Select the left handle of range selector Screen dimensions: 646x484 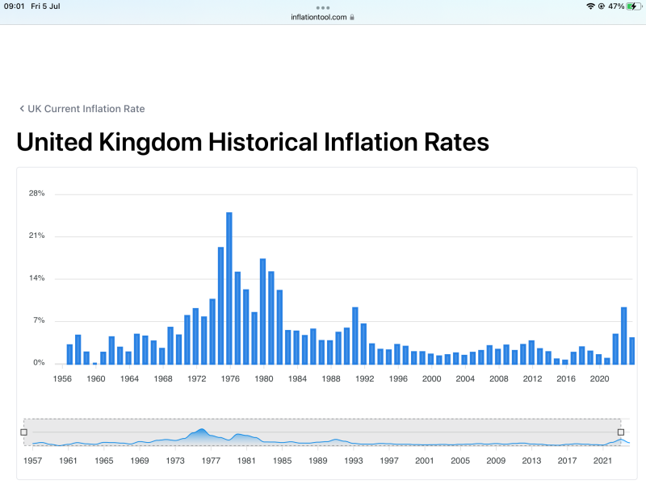coord(23,432)
